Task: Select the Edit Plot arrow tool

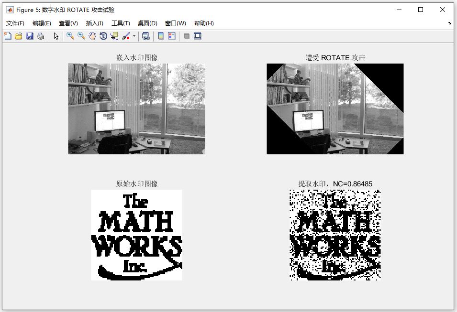Action: pos(56,36)
